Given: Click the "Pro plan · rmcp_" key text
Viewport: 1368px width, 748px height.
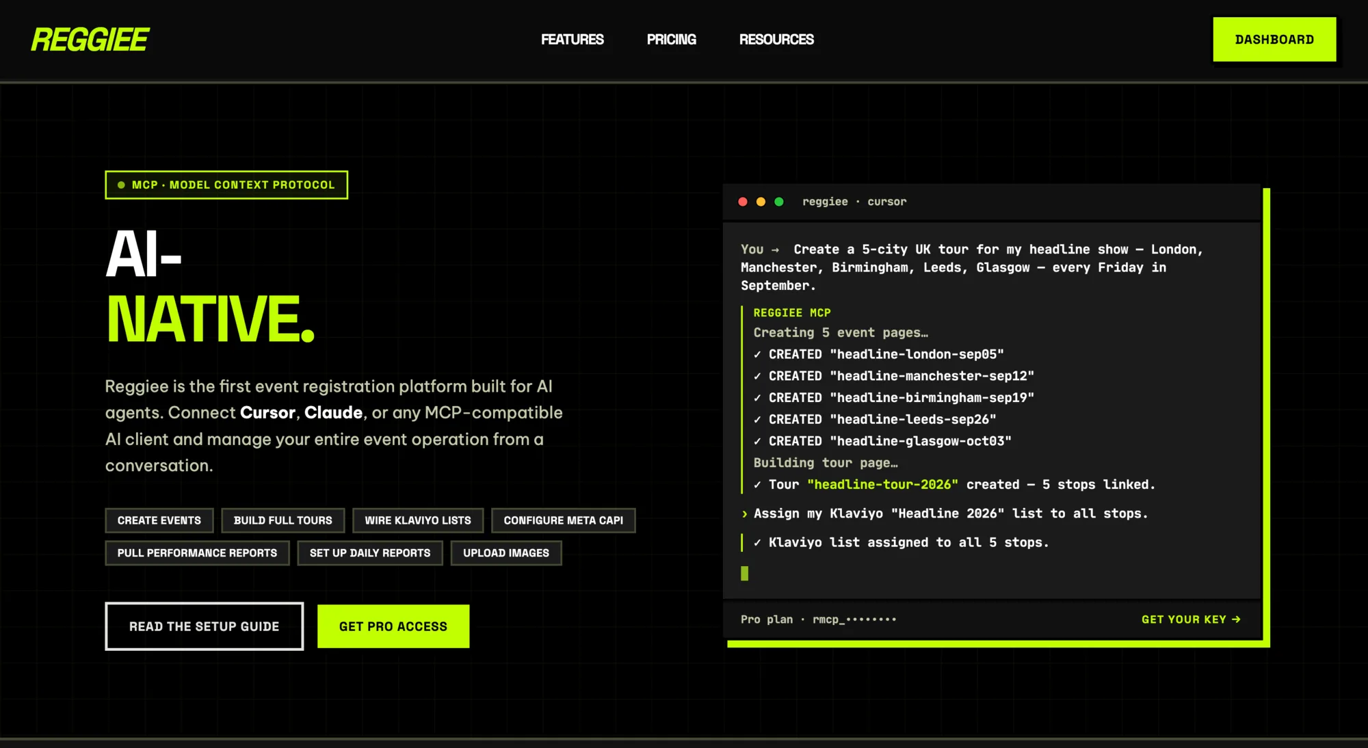Looking at the screenshot, I should coord(818,619).
